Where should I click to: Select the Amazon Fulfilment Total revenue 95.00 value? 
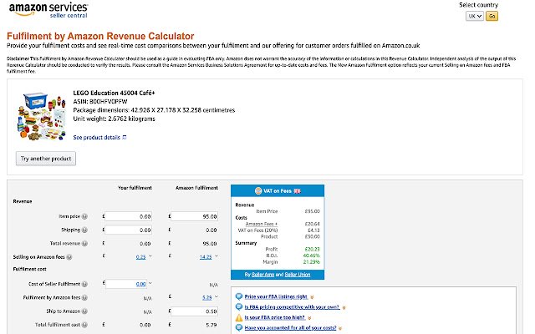210,243
